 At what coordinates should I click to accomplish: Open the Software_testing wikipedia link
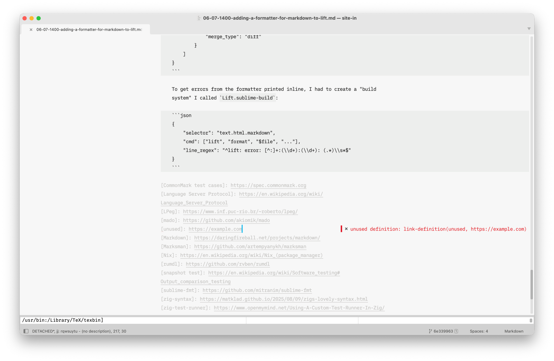point(274,273)
